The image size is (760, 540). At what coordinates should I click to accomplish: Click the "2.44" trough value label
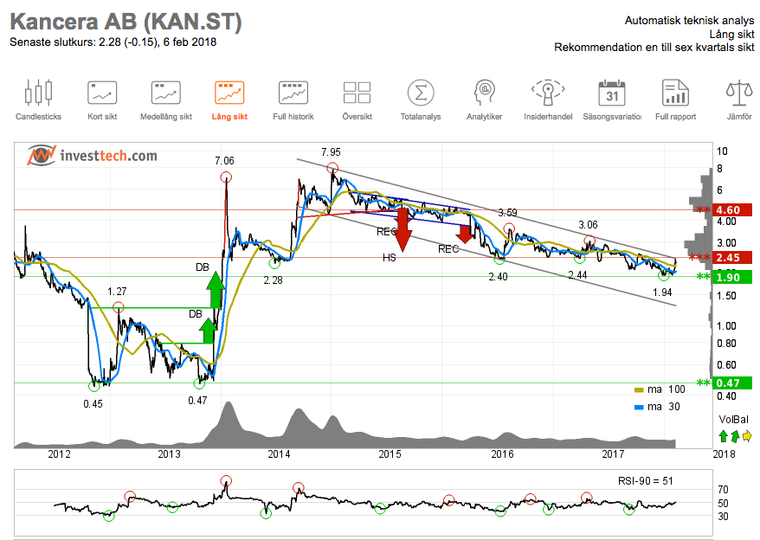[577, 275]
